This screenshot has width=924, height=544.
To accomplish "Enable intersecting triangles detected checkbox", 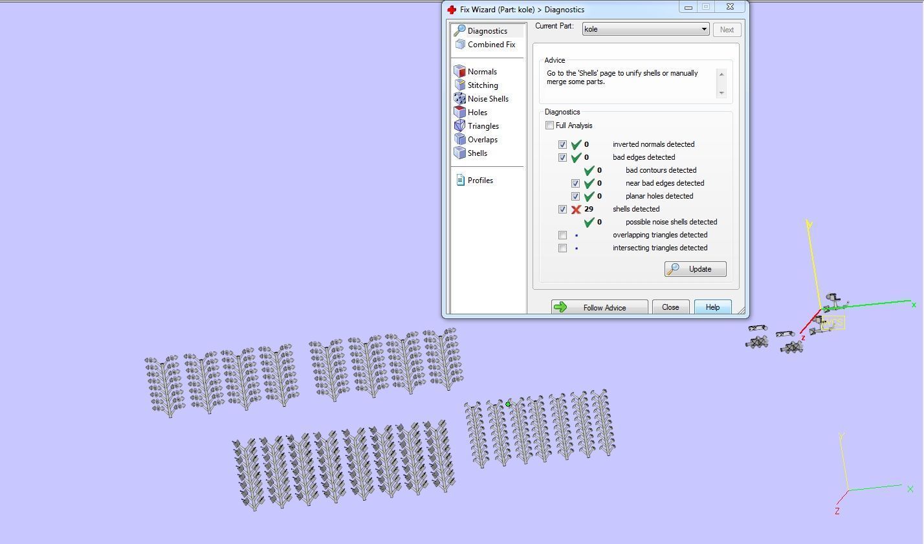I will coord(562,248).
